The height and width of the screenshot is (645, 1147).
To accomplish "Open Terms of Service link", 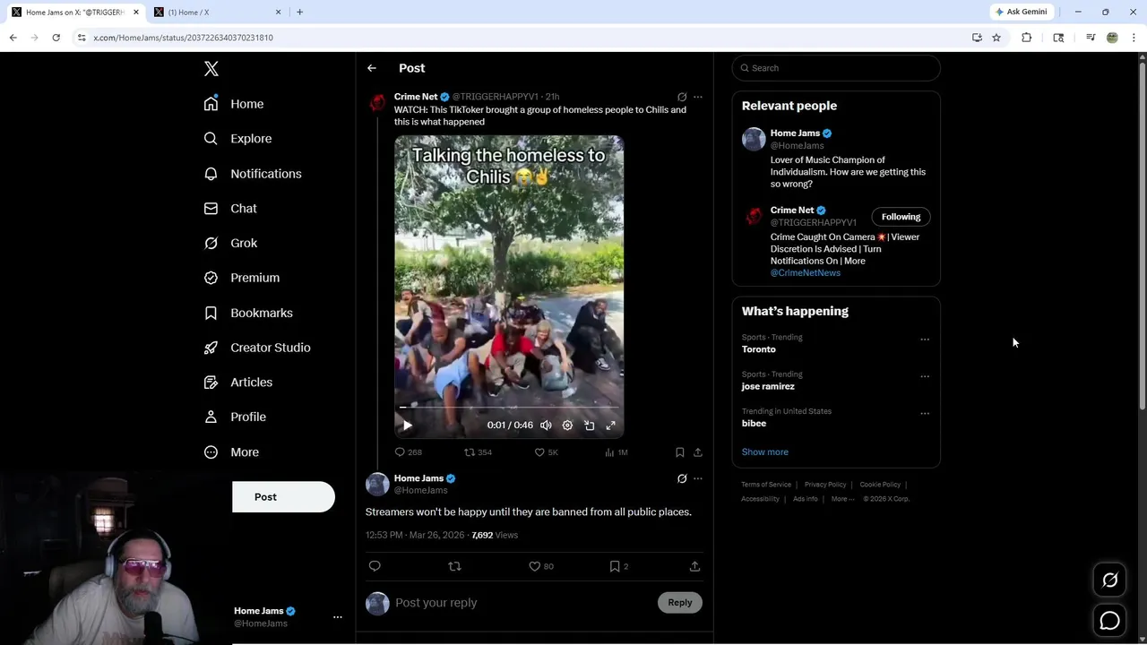I will (x=766, y=485).
